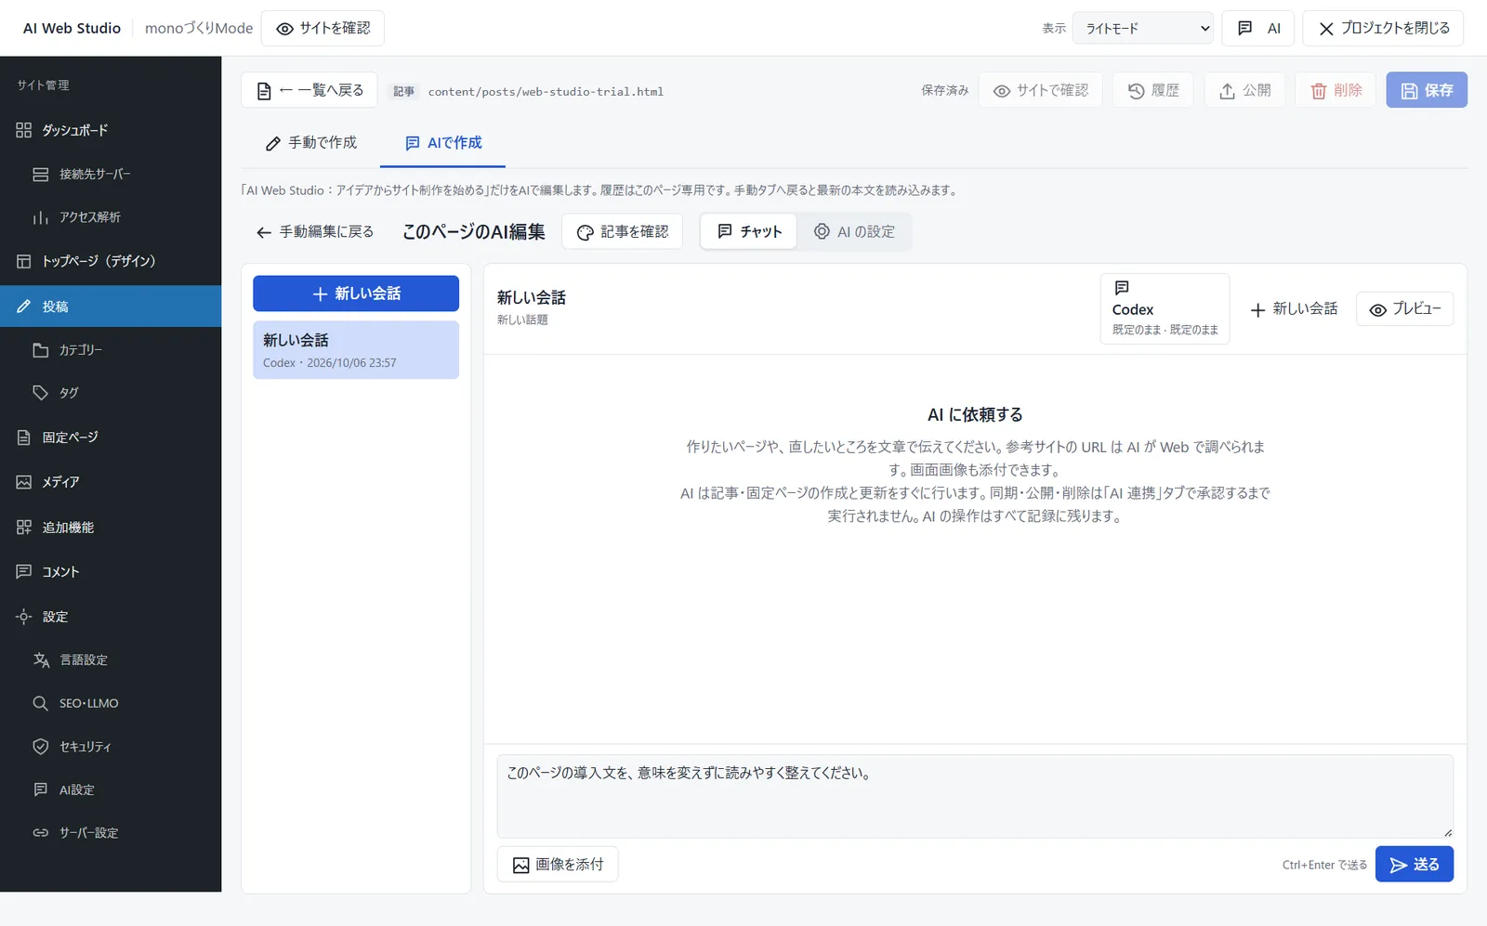
Task: Click the blue 新しい会話 button
Action: 356,293
